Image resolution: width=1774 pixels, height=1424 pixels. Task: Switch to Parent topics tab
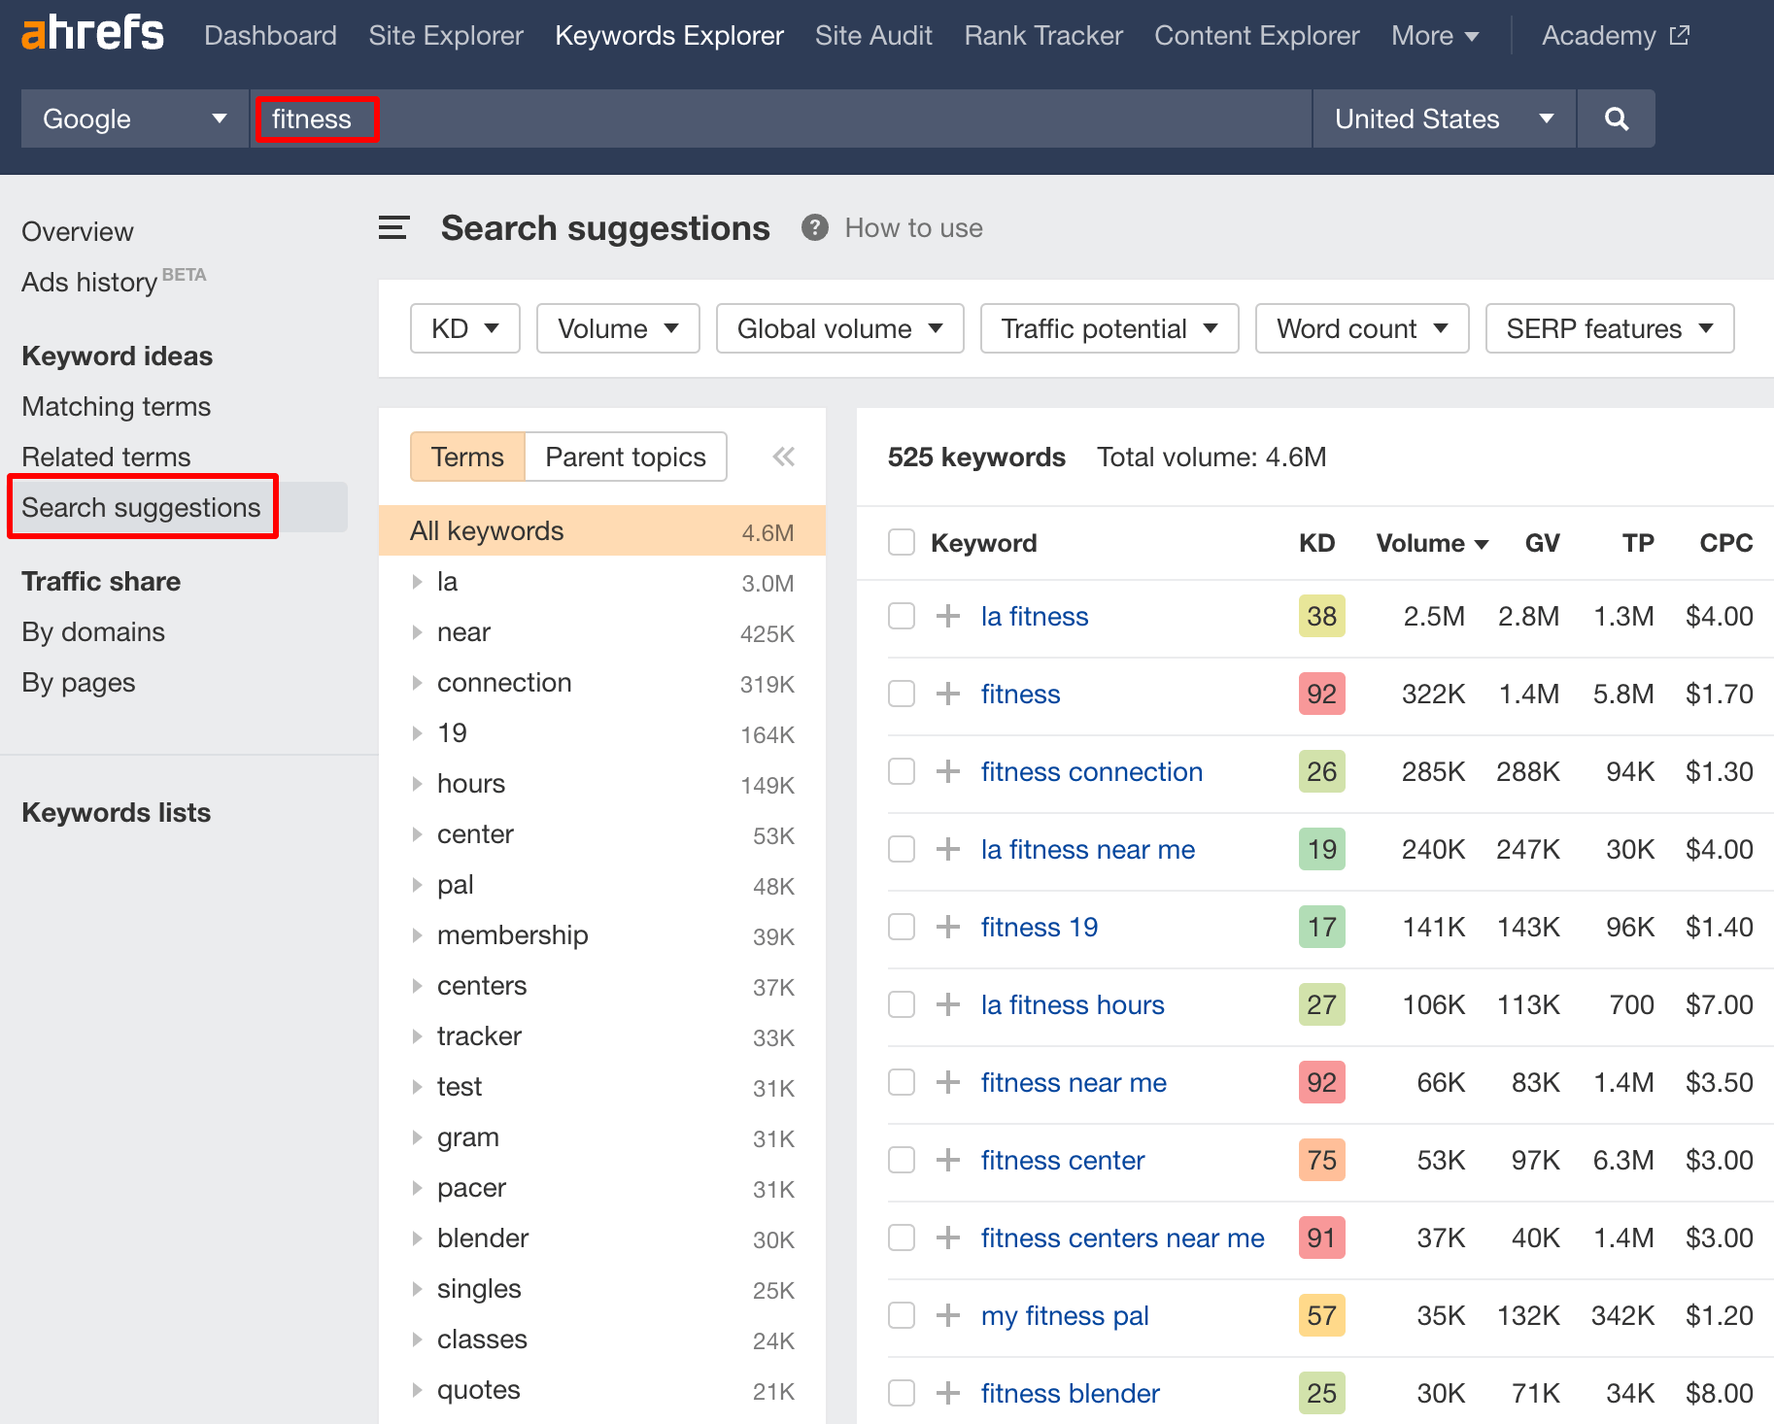click(626, 457)
